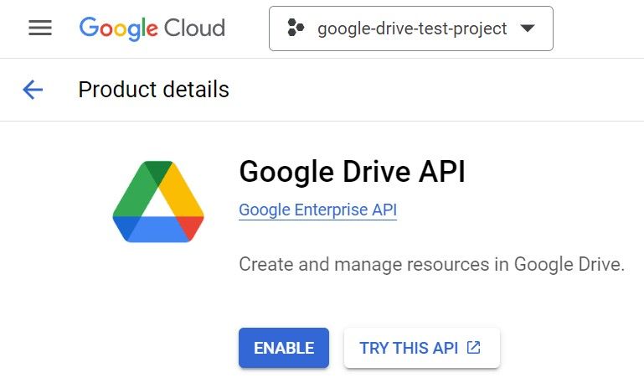Click the Google Cloud logo
The width and height of the screenshot is (644, 378).
[x=152, y=28]
